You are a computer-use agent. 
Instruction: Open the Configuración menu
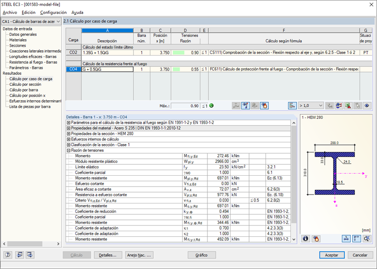click(54, 12)
